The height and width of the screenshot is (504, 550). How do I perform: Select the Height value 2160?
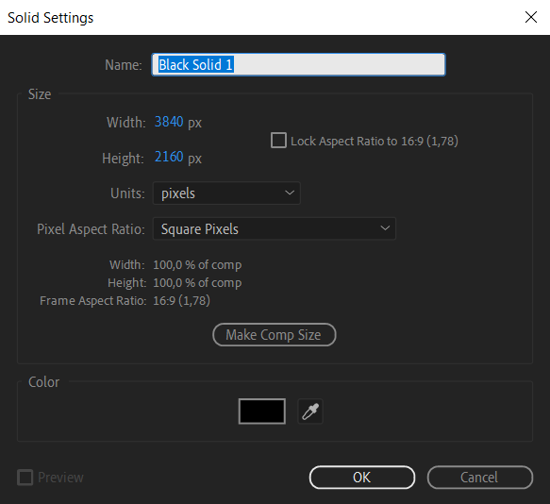pos(169,157)
